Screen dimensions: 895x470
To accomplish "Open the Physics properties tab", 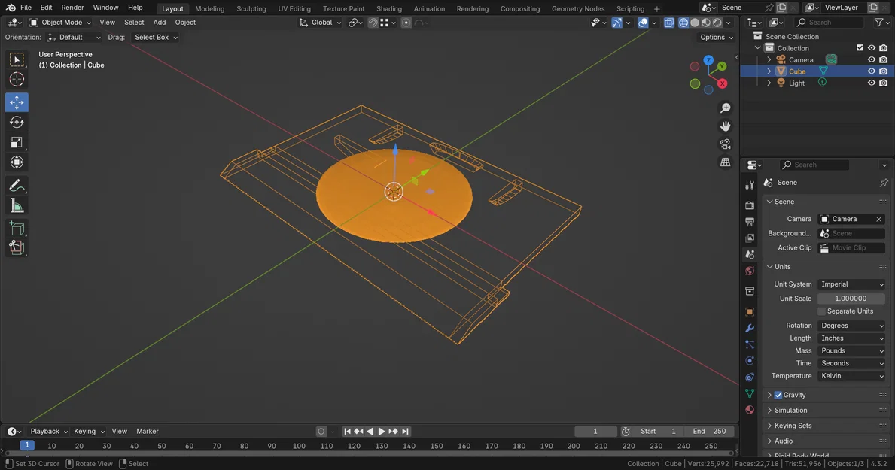I will click(750, 361).
